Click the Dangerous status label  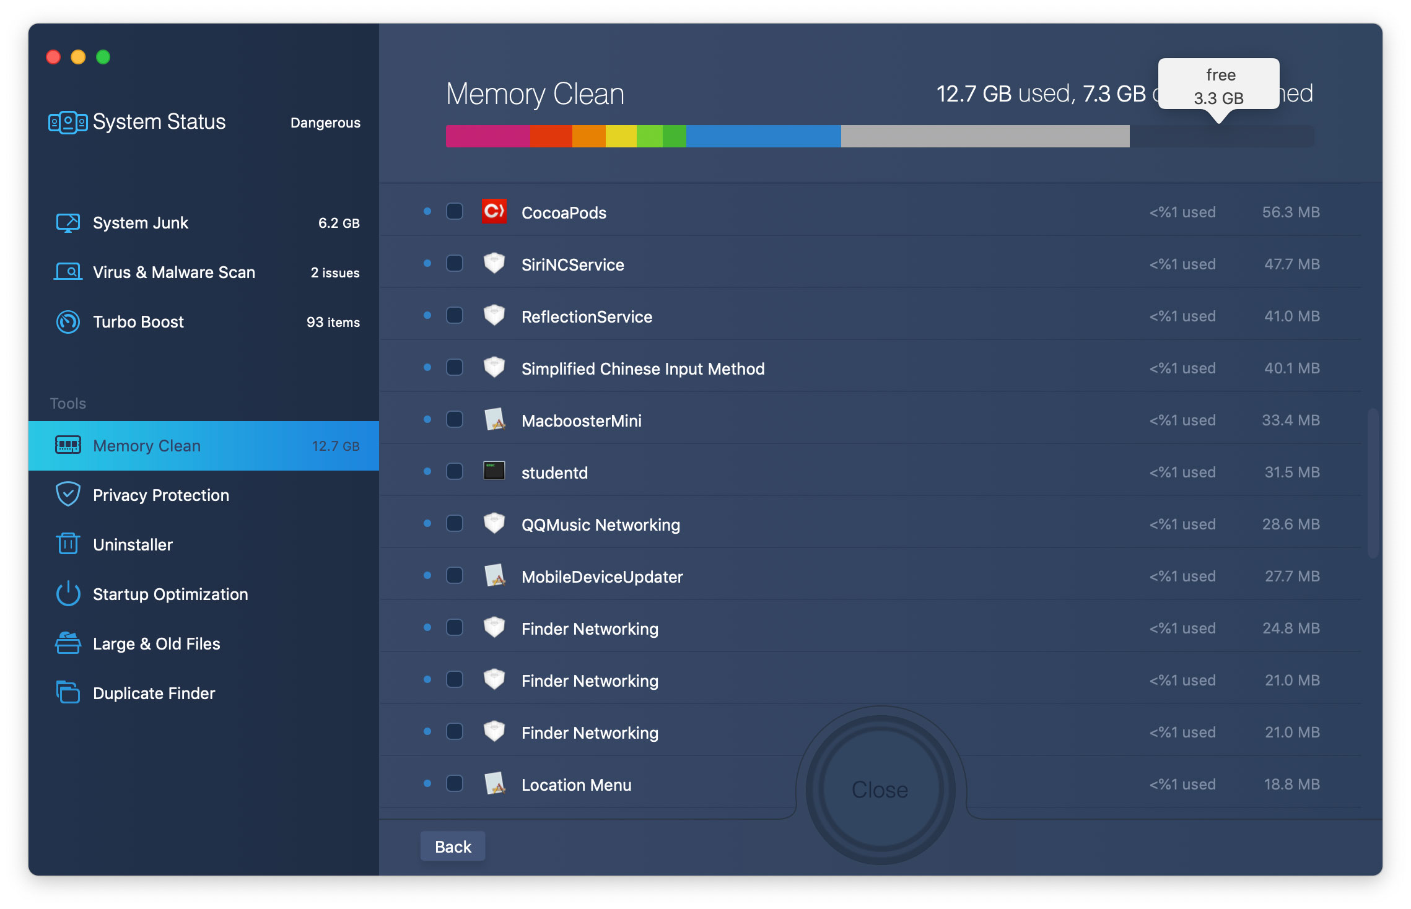click(325, 123)
